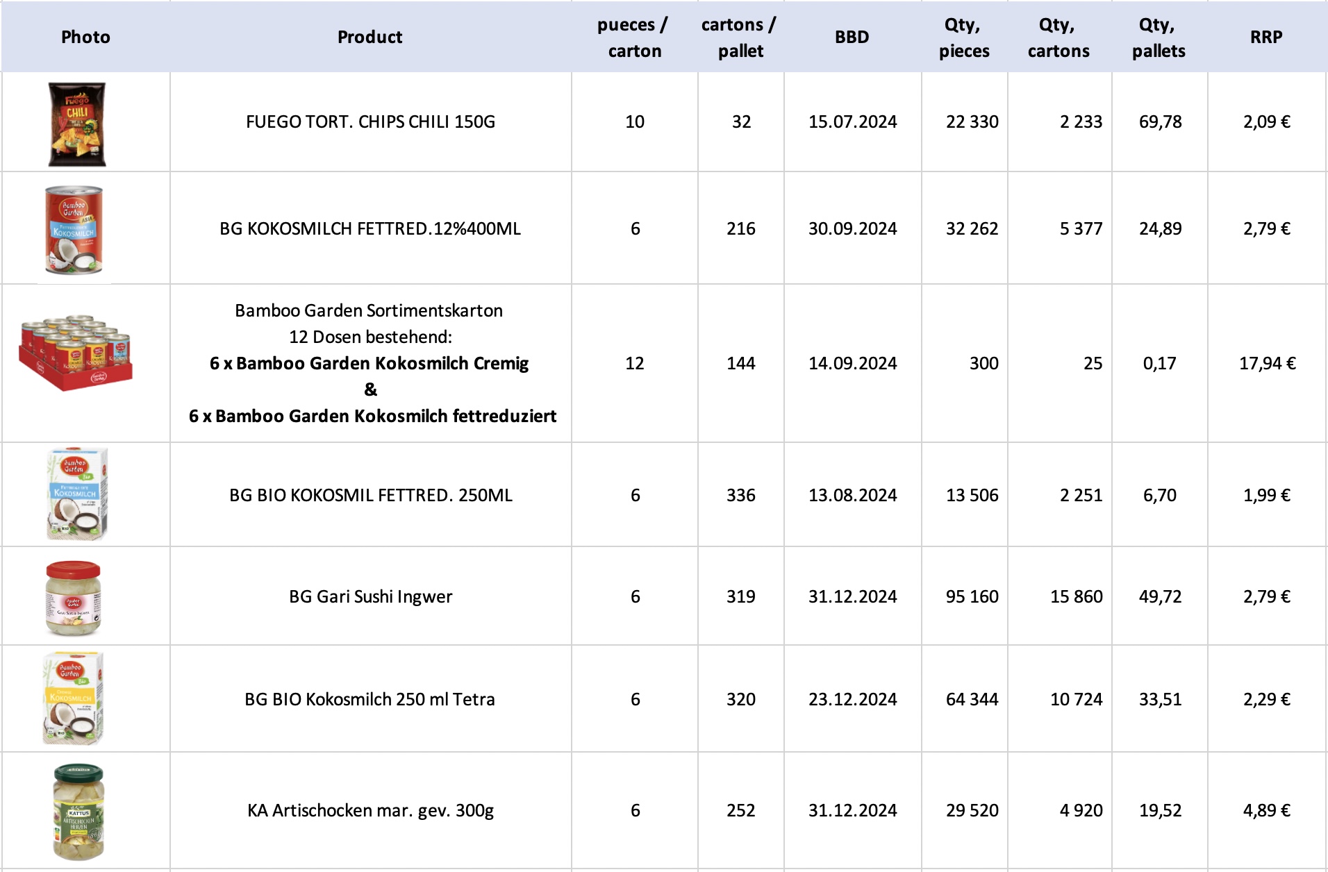Click RRP price 2,09 €

[1267, 121]
